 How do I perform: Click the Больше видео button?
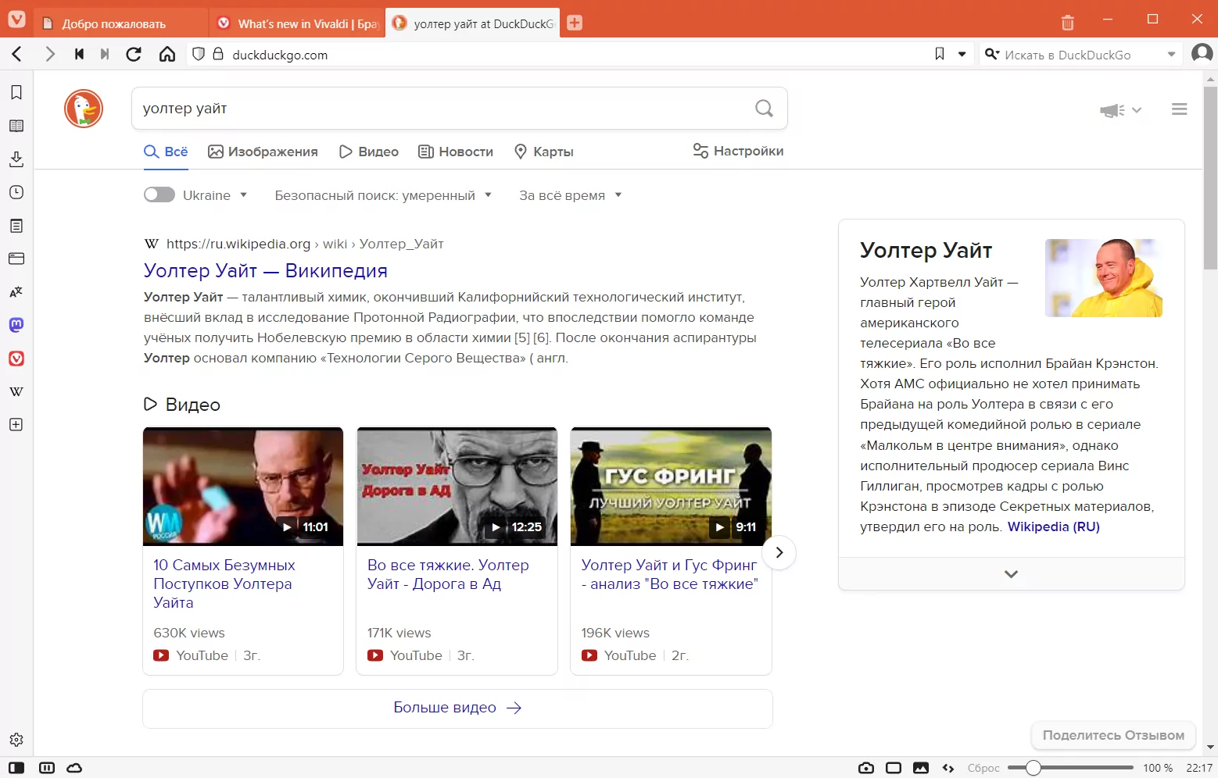[x=457, y=708]
